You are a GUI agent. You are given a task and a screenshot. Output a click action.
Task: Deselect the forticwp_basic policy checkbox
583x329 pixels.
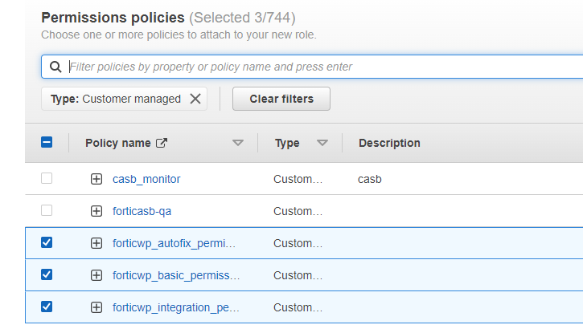47,274
